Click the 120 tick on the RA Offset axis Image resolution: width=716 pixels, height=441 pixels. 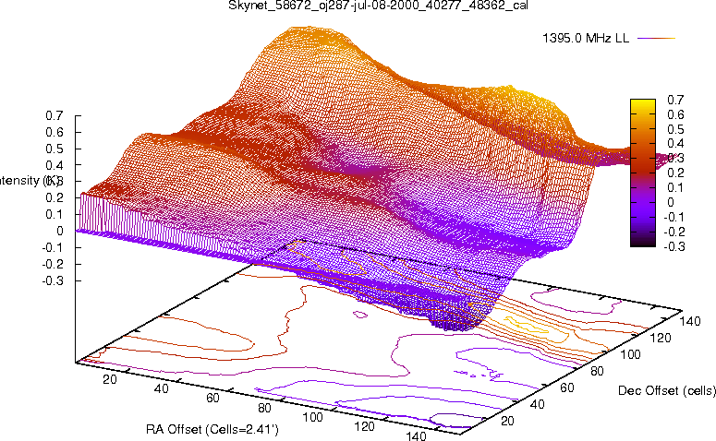point(364,426)
